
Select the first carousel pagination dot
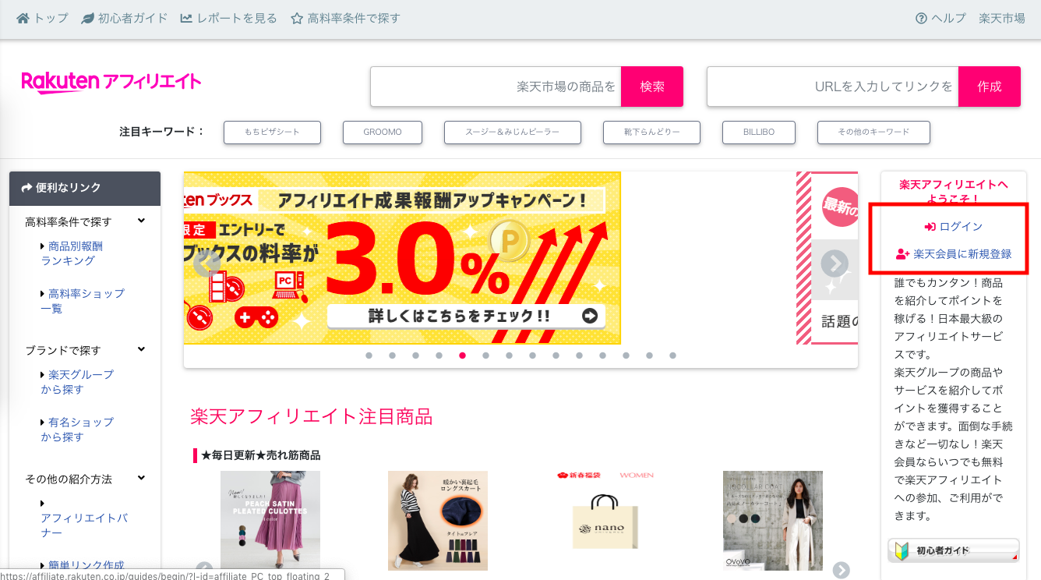point(369,355)
